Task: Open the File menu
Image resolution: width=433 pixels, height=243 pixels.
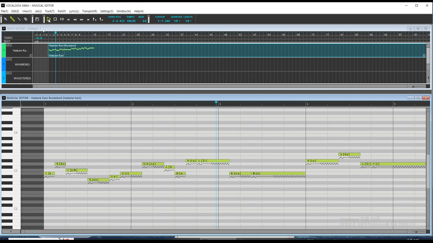Action: point(5,11)
